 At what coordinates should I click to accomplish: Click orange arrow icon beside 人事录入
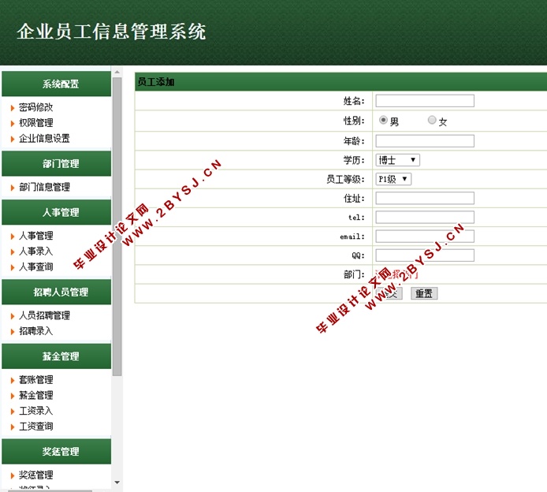click(13, 252)
